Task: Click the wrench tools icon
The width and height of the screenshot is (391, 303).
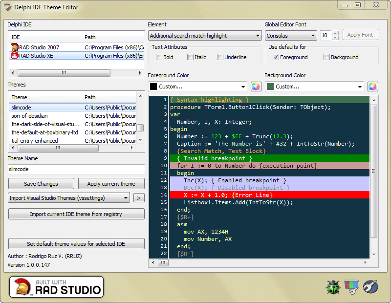Action: click(x=370, y=287)
